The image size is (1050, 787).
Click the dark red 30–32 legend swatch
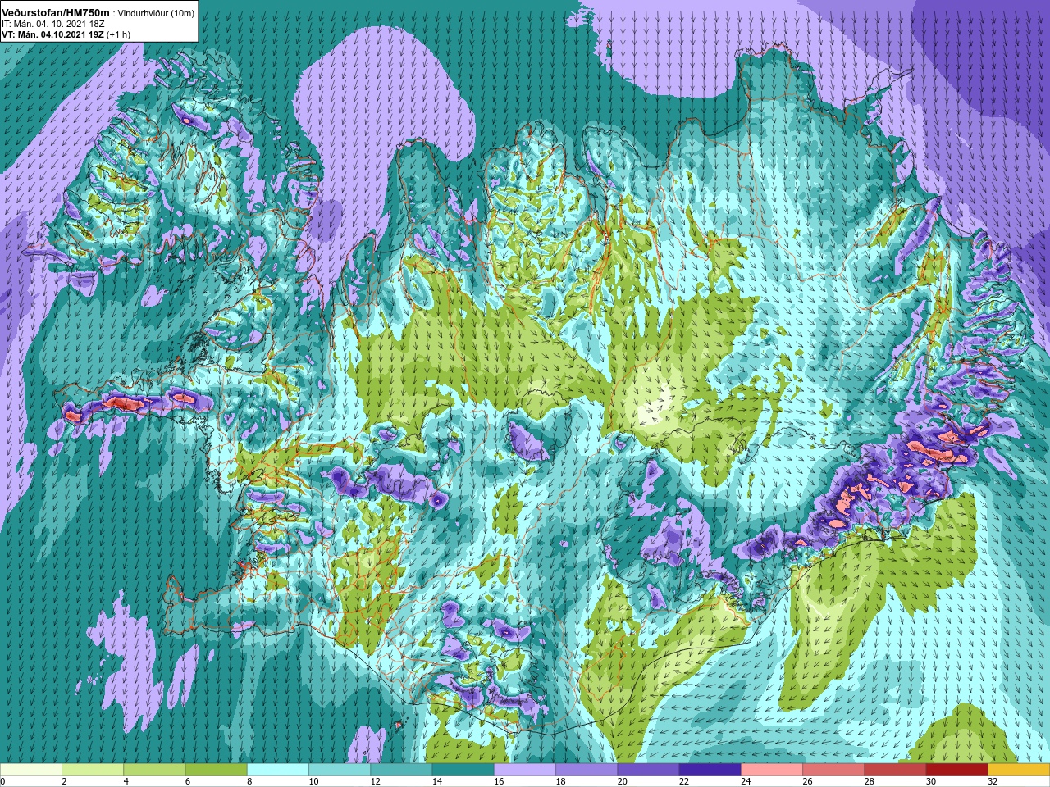point(956,770)
